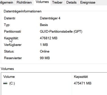This screenshot has width=107, height=95.
Task: Click the Datenträger 4 value text
Action: click(x=50, y=18)
